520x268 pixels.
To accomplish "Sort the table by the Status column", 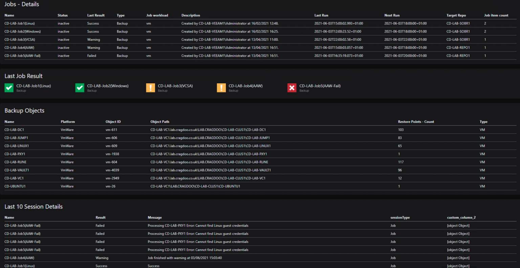I will tap(62, 15).
